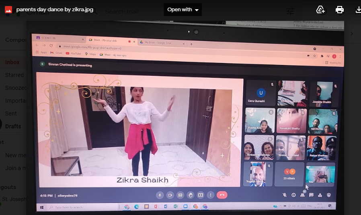Click the Gmail bookmark in bookmarks bar
361x215 pixels.
click(x=56, y=53)
